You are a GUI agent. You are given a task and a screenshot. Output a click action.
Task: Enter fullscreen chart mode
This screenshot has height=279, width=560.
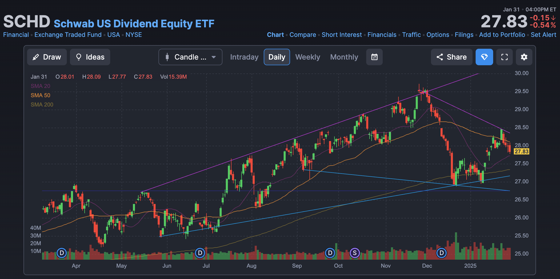pos(504,57)
